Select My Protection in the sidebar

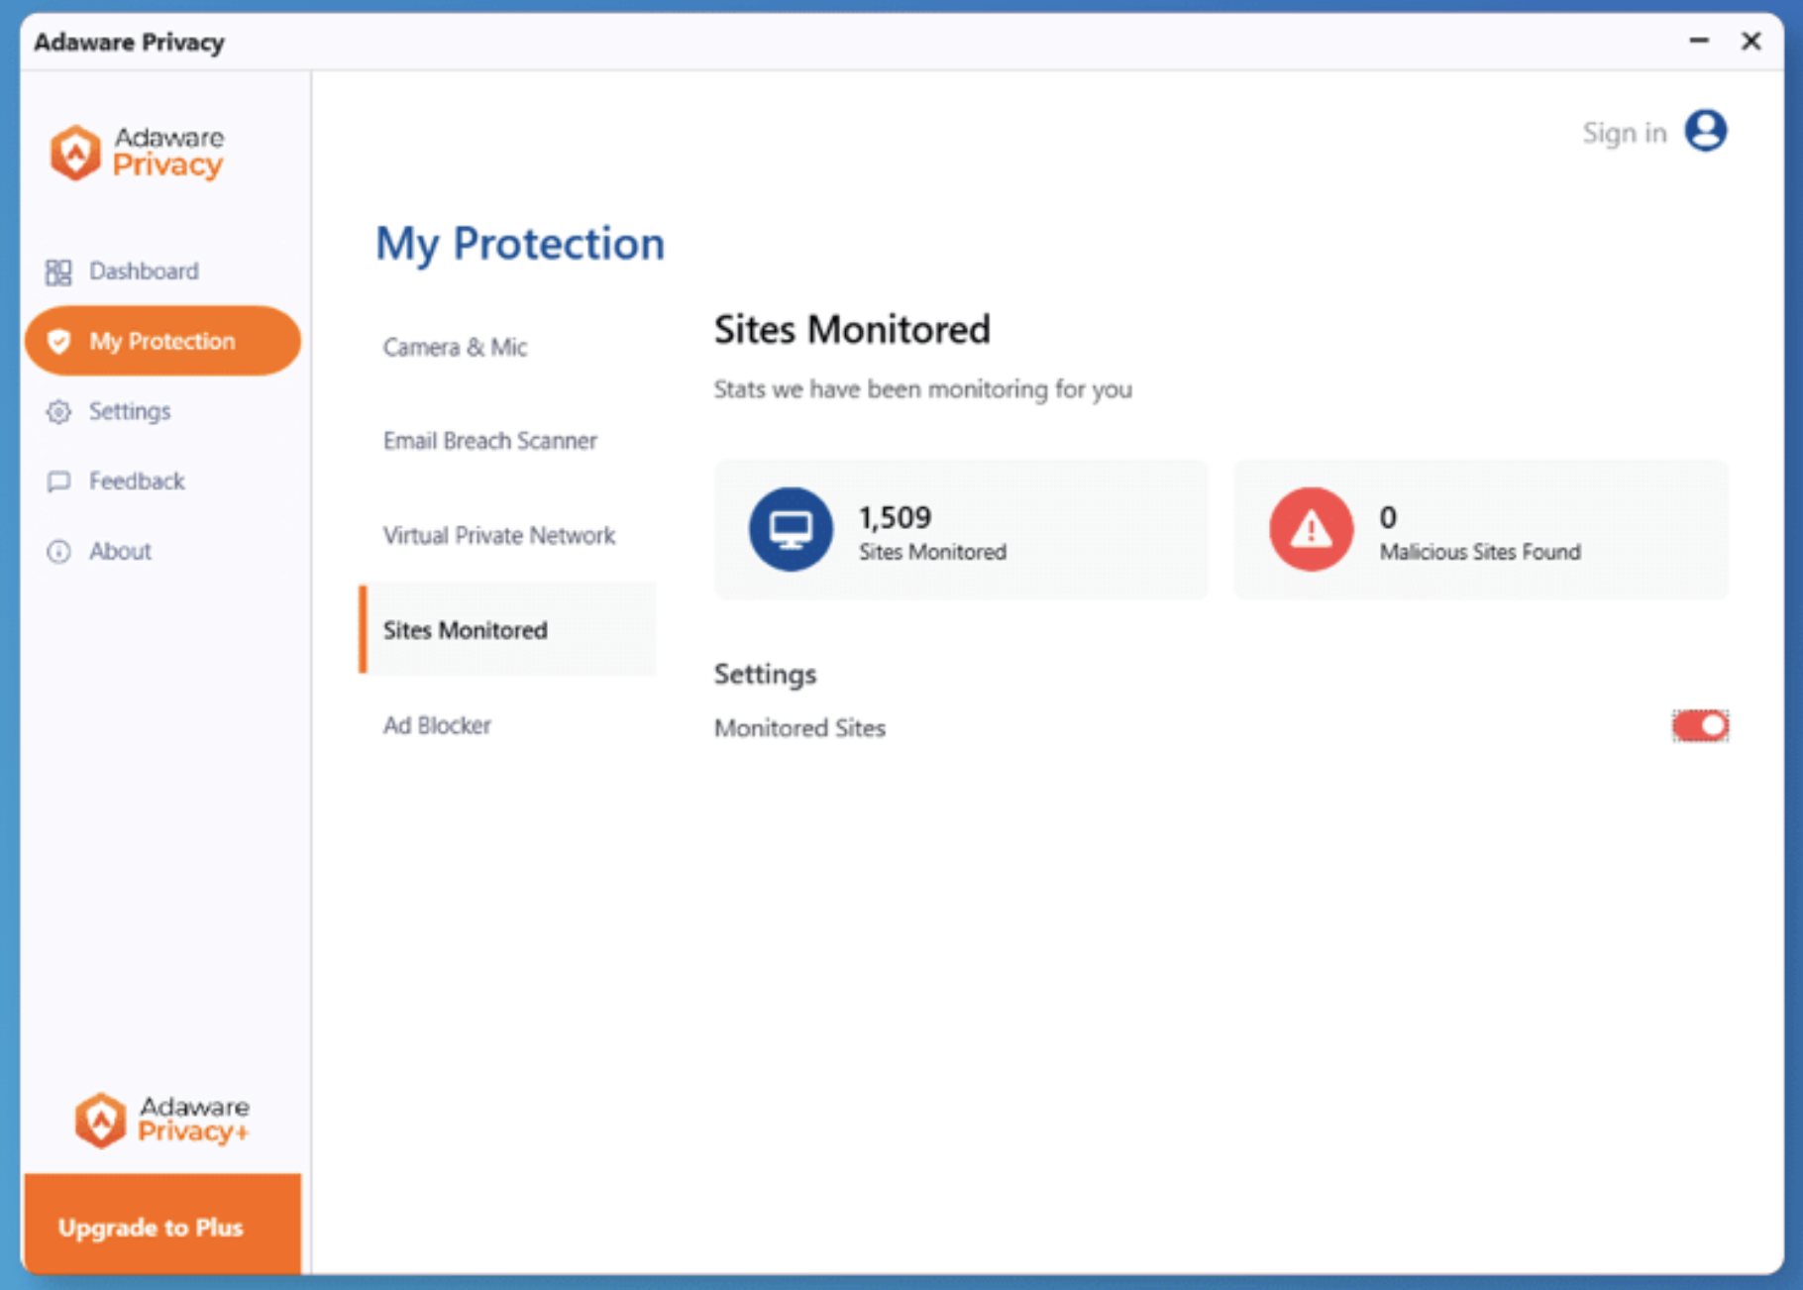162,341
